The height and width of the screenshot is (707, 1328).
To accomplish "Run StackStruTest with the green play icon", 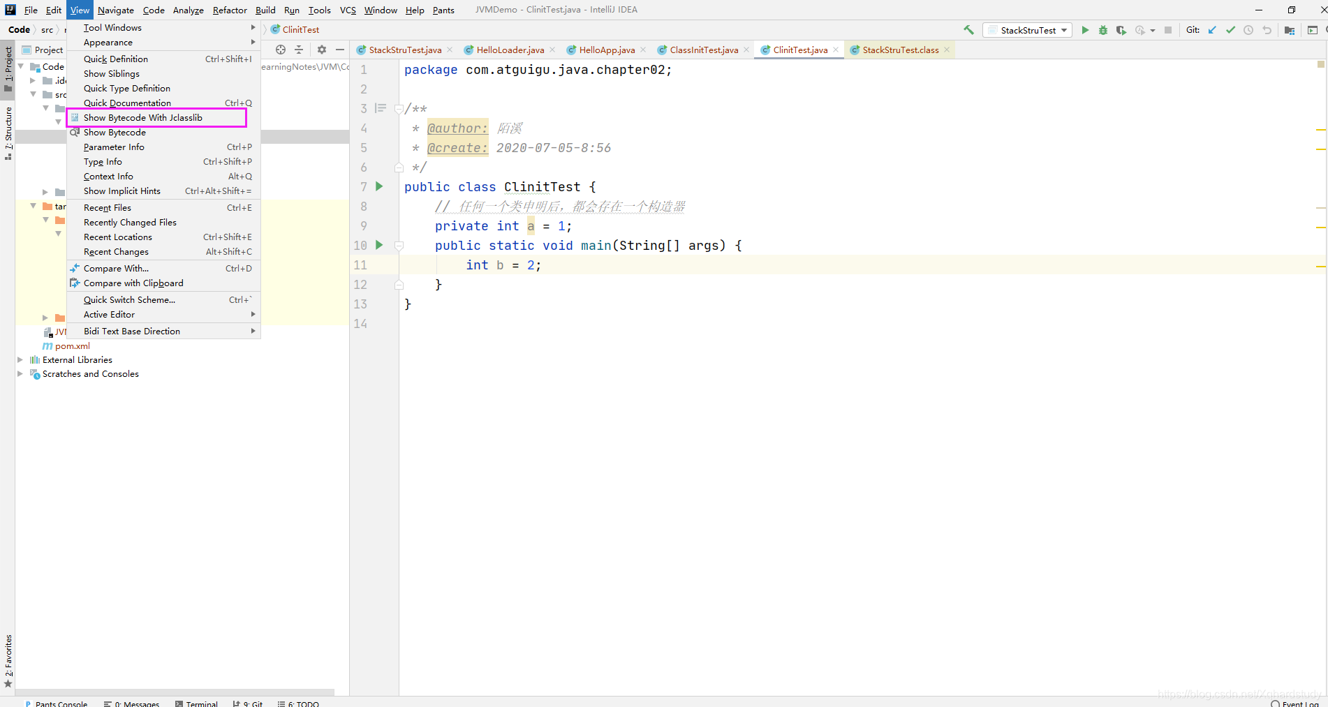I will [1085, 30].
